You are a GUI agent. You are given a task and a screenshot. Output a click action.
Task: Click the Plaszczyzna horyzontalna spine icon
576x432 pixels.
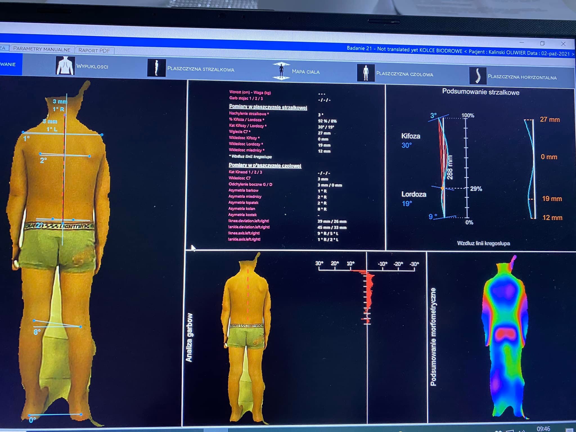click(x=478, y=76)
